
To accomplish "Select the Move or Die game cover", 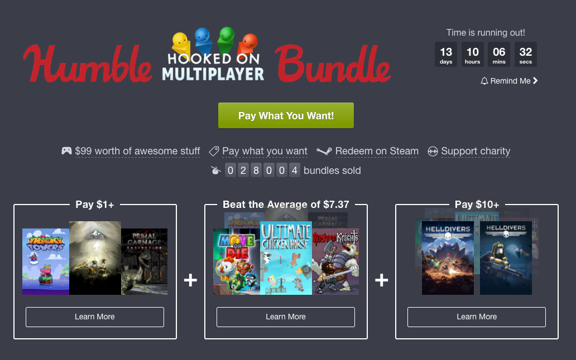I will pyautogui.click(x=237, y=261).
